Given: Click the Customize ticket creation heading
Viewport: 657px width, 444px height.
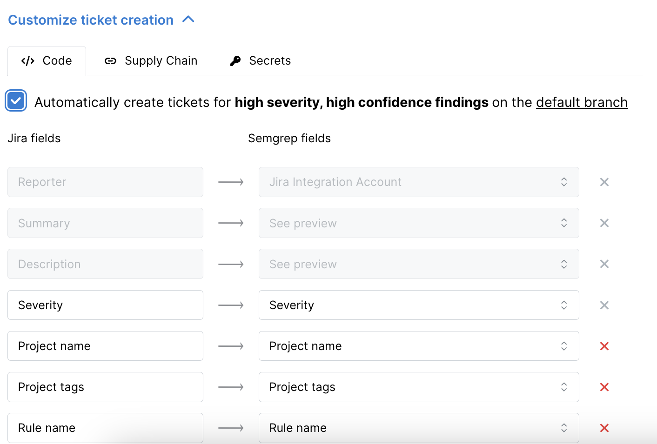Looking at the screenshot, I should (x=91, y=20).
